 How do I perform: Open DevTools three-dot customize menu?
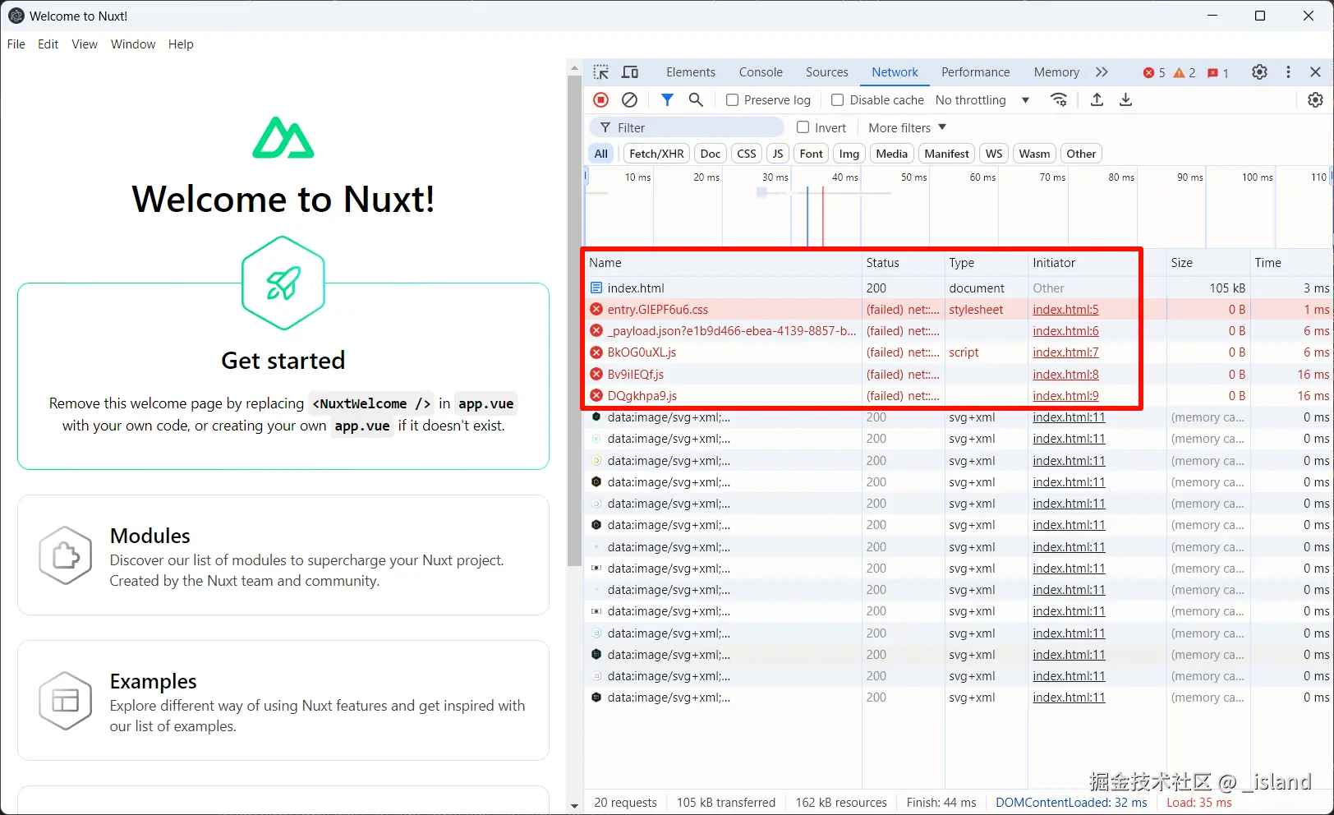pos(1288,72)
